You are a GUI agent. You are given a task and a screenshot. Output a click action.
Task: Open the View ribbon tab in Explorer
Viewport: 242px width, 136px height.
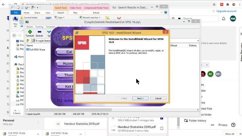48,12
